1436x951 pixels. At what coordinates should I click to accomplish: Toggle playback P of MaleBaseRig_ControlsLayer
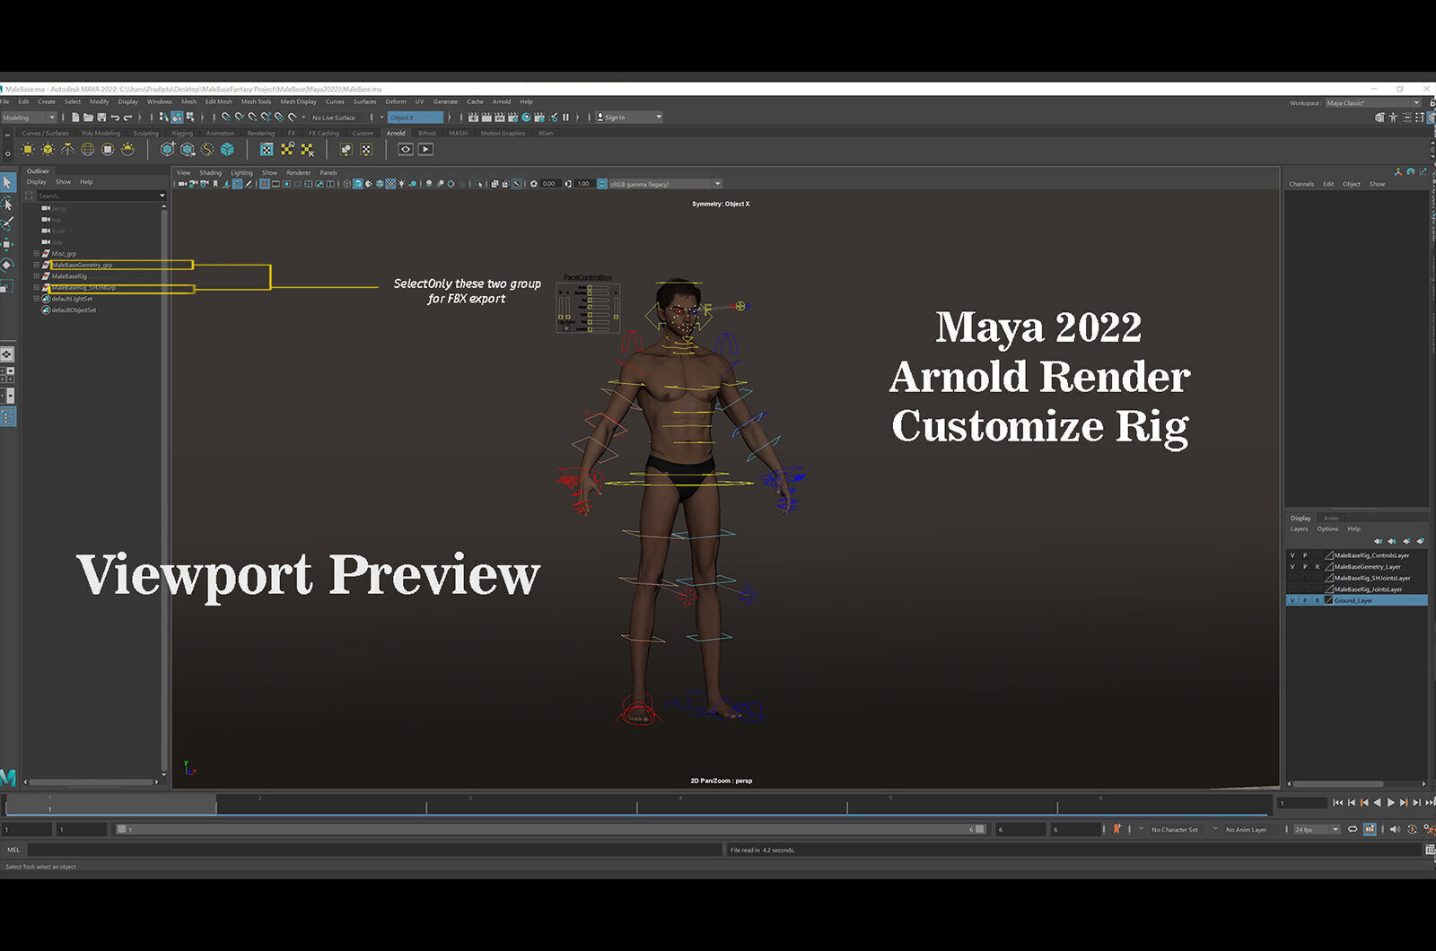coord(1305,555)
